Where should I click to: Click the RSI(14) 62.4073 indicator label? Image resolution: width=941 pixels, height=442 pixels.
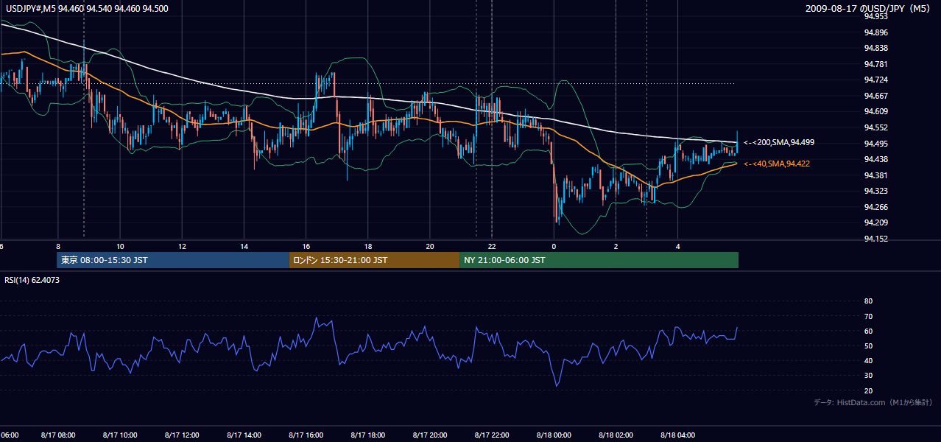point(32,280)
